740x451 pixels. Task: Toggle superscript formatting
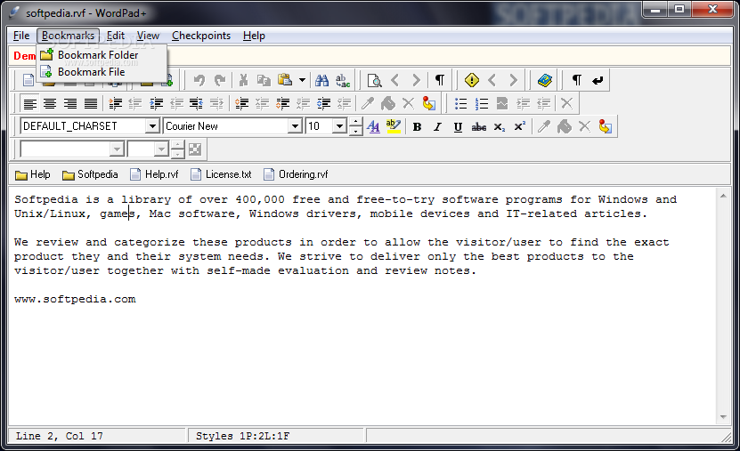coord(520,126)
